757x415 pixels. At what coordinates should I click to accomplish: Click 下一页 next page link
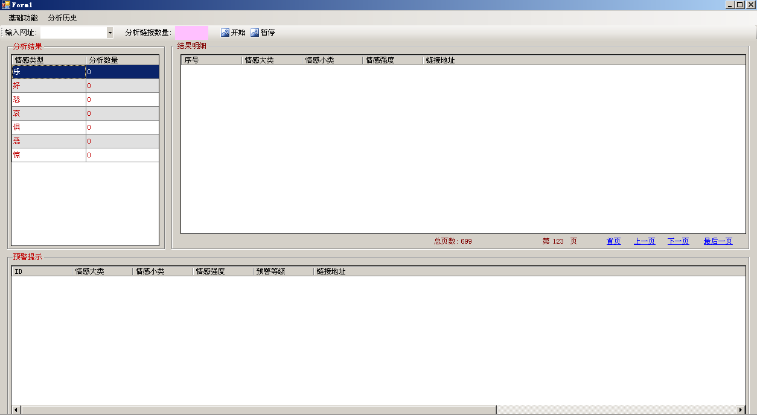point(678,241)
